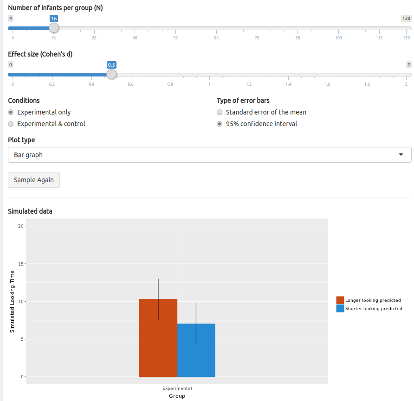Choose Experimental & control conditions
This screenshot has height=401, width=414.
[x=11, y=124]
